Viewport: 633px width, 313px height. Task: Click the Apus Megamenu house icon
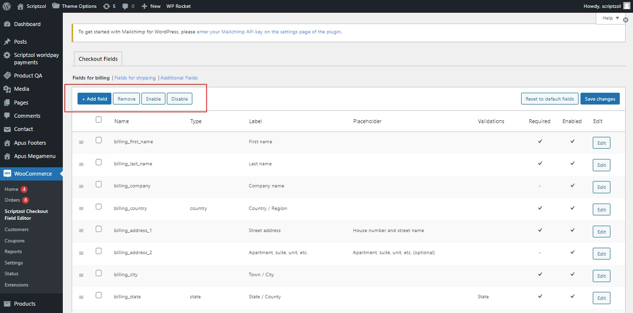(x=7, y=156)
